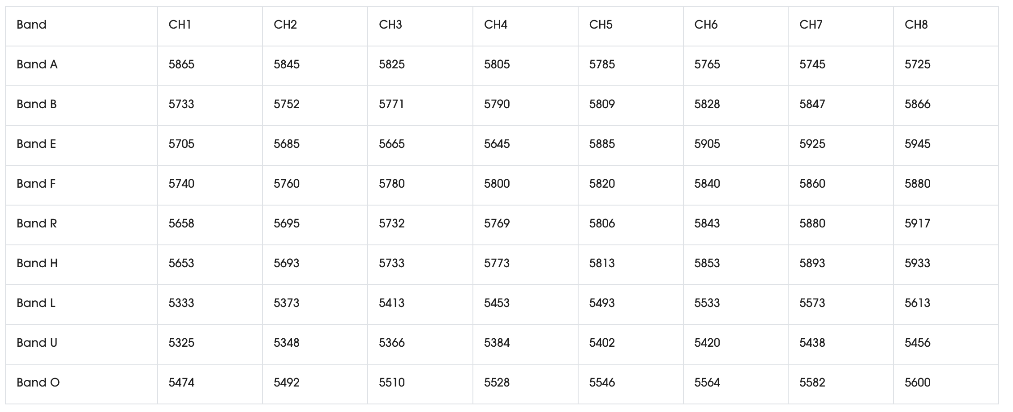Click the CH5 column header
The height and width of the screenshot is (412, 1013).
601,25
